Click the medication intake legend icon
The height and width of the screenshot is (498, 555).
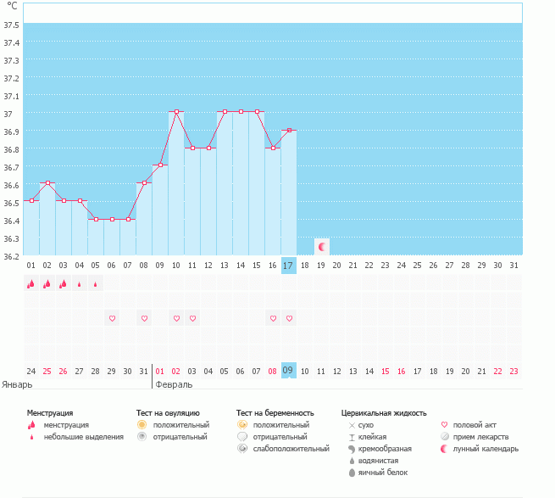point(446,436)
